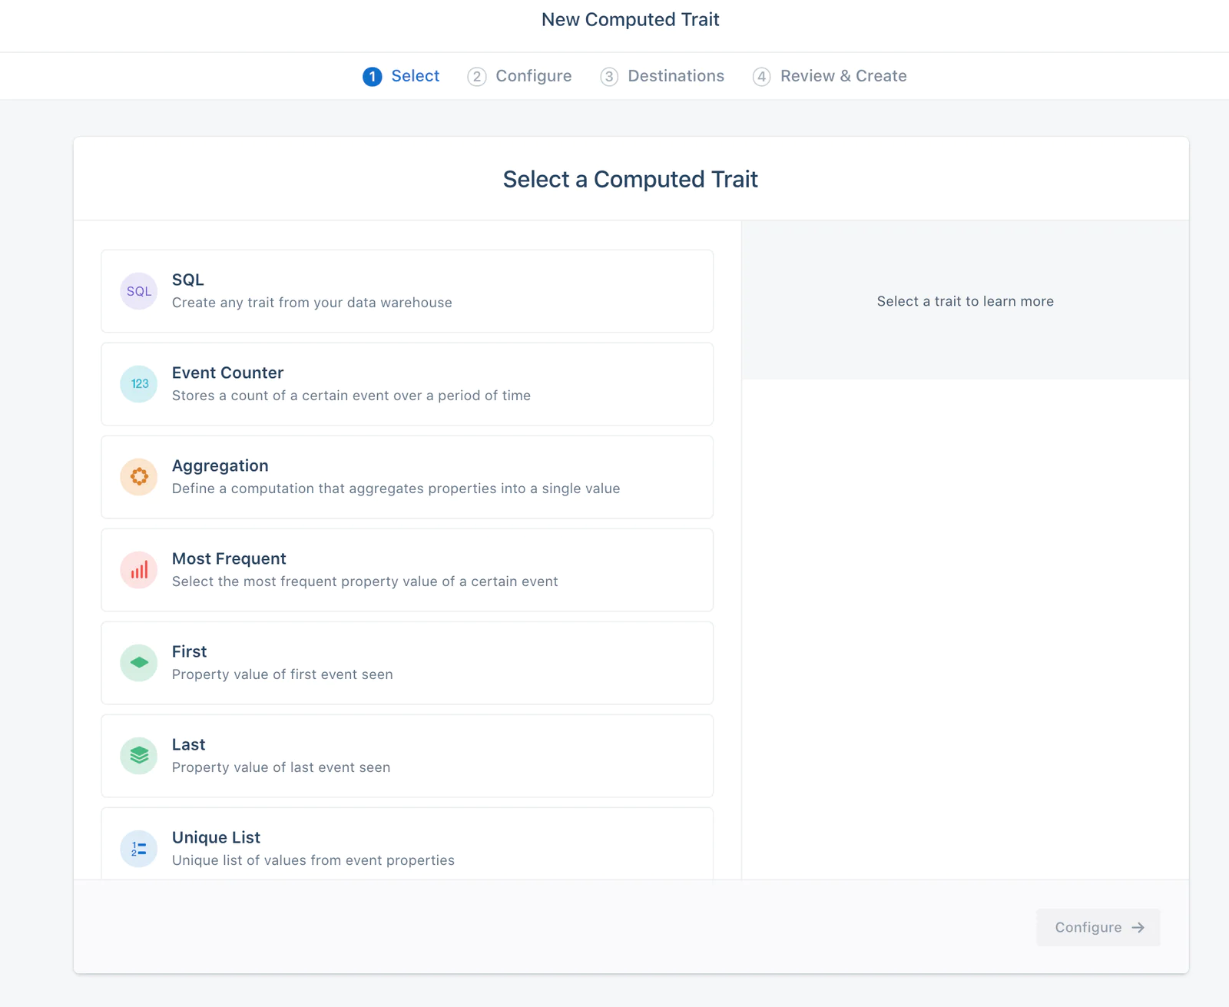Click the green First diamond icon

point(138,663)
